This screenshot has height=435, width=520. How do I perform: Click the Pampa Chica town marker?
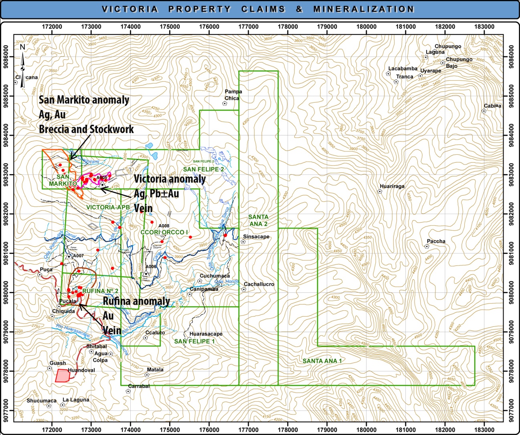click(225, 103)
